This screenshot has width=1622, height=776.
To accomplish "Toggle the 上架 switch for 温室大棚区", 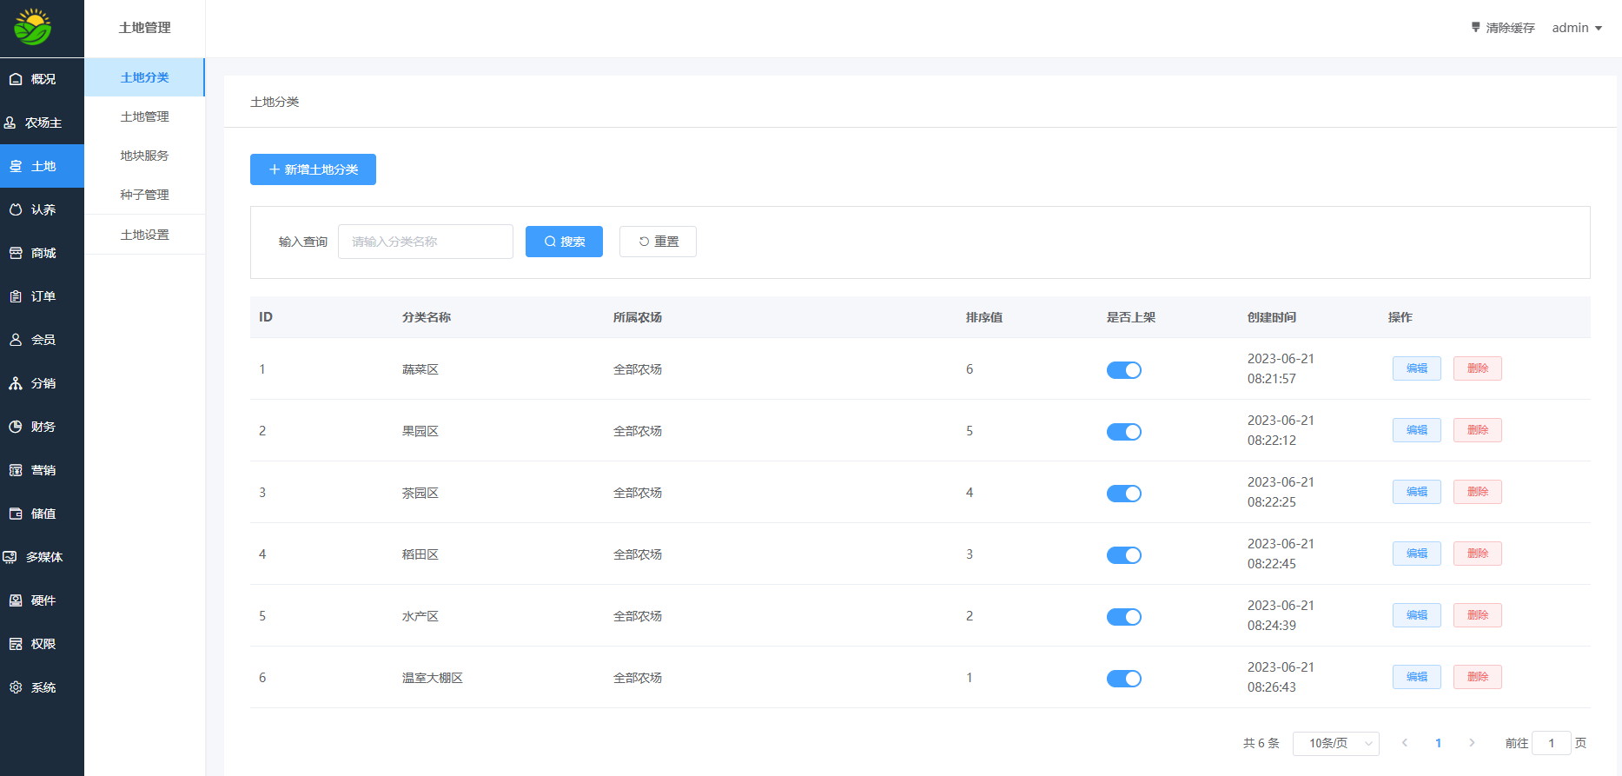I will pyautogui.click(x=1123, y=679).
